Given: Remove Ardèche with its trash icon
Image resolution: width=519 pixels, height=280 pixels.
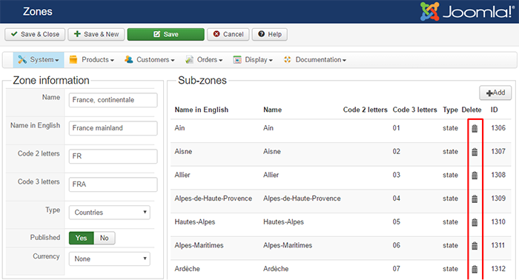Looking at the screenshot, I should [475, 269].
